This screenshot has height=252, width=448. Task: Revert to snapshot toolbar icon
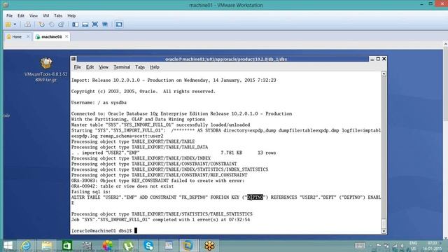[x=52, y=24]
